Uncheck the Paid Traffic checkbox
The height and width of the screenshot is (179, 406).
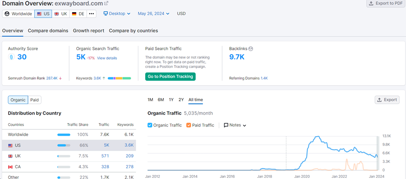[x=189, y=125]
